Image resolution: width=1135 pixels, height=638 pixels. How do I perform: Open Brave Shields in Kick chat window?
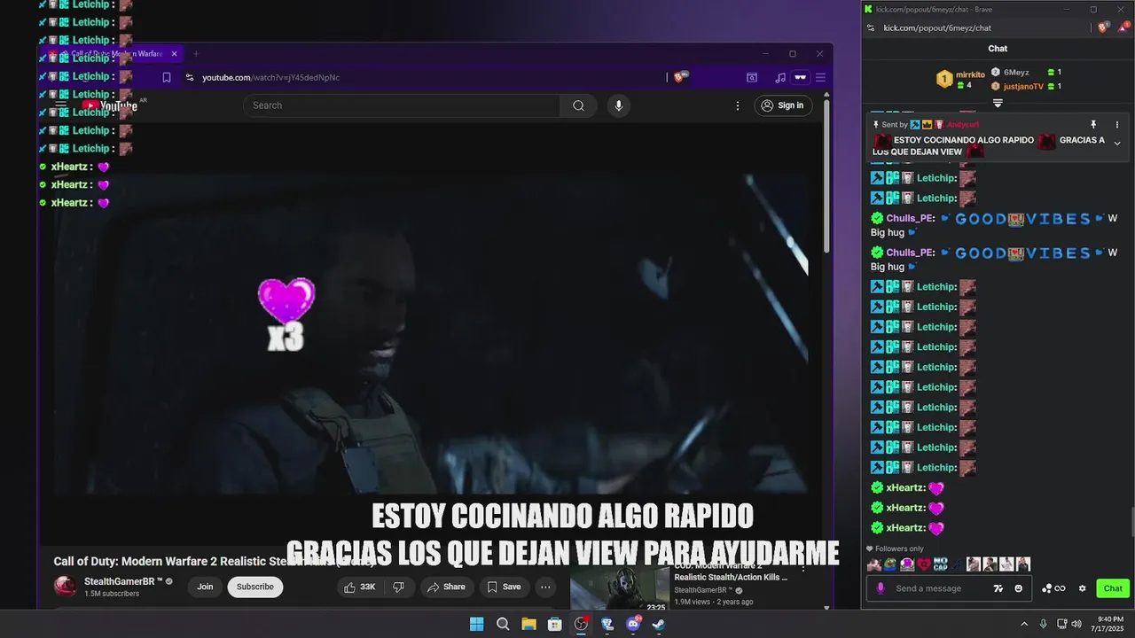[x=1103, y=27]
